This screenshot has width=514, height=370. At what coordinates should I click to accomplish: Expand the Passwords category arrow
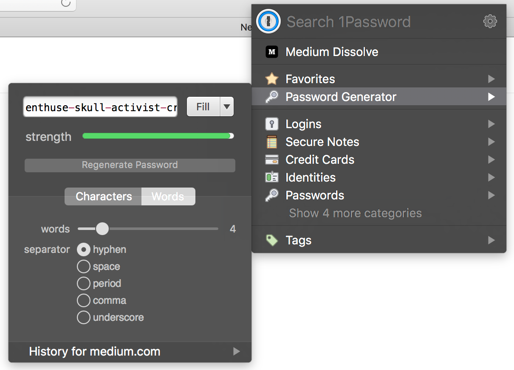click(x=491, y=195)
